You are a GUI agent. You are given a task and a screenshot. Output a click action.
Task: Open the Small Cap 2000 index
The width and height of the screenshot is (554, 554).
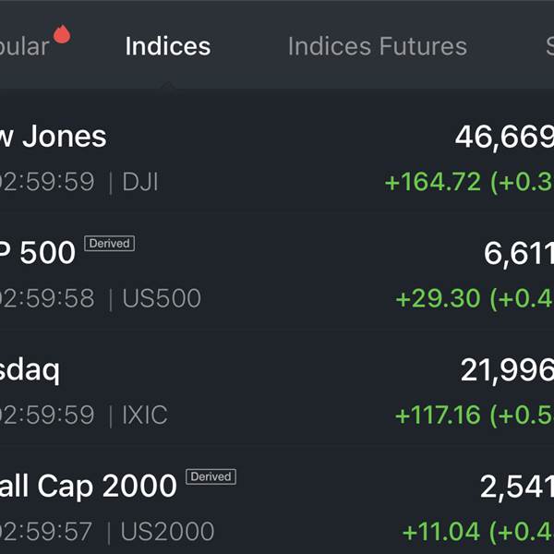(x=88, y=486)
